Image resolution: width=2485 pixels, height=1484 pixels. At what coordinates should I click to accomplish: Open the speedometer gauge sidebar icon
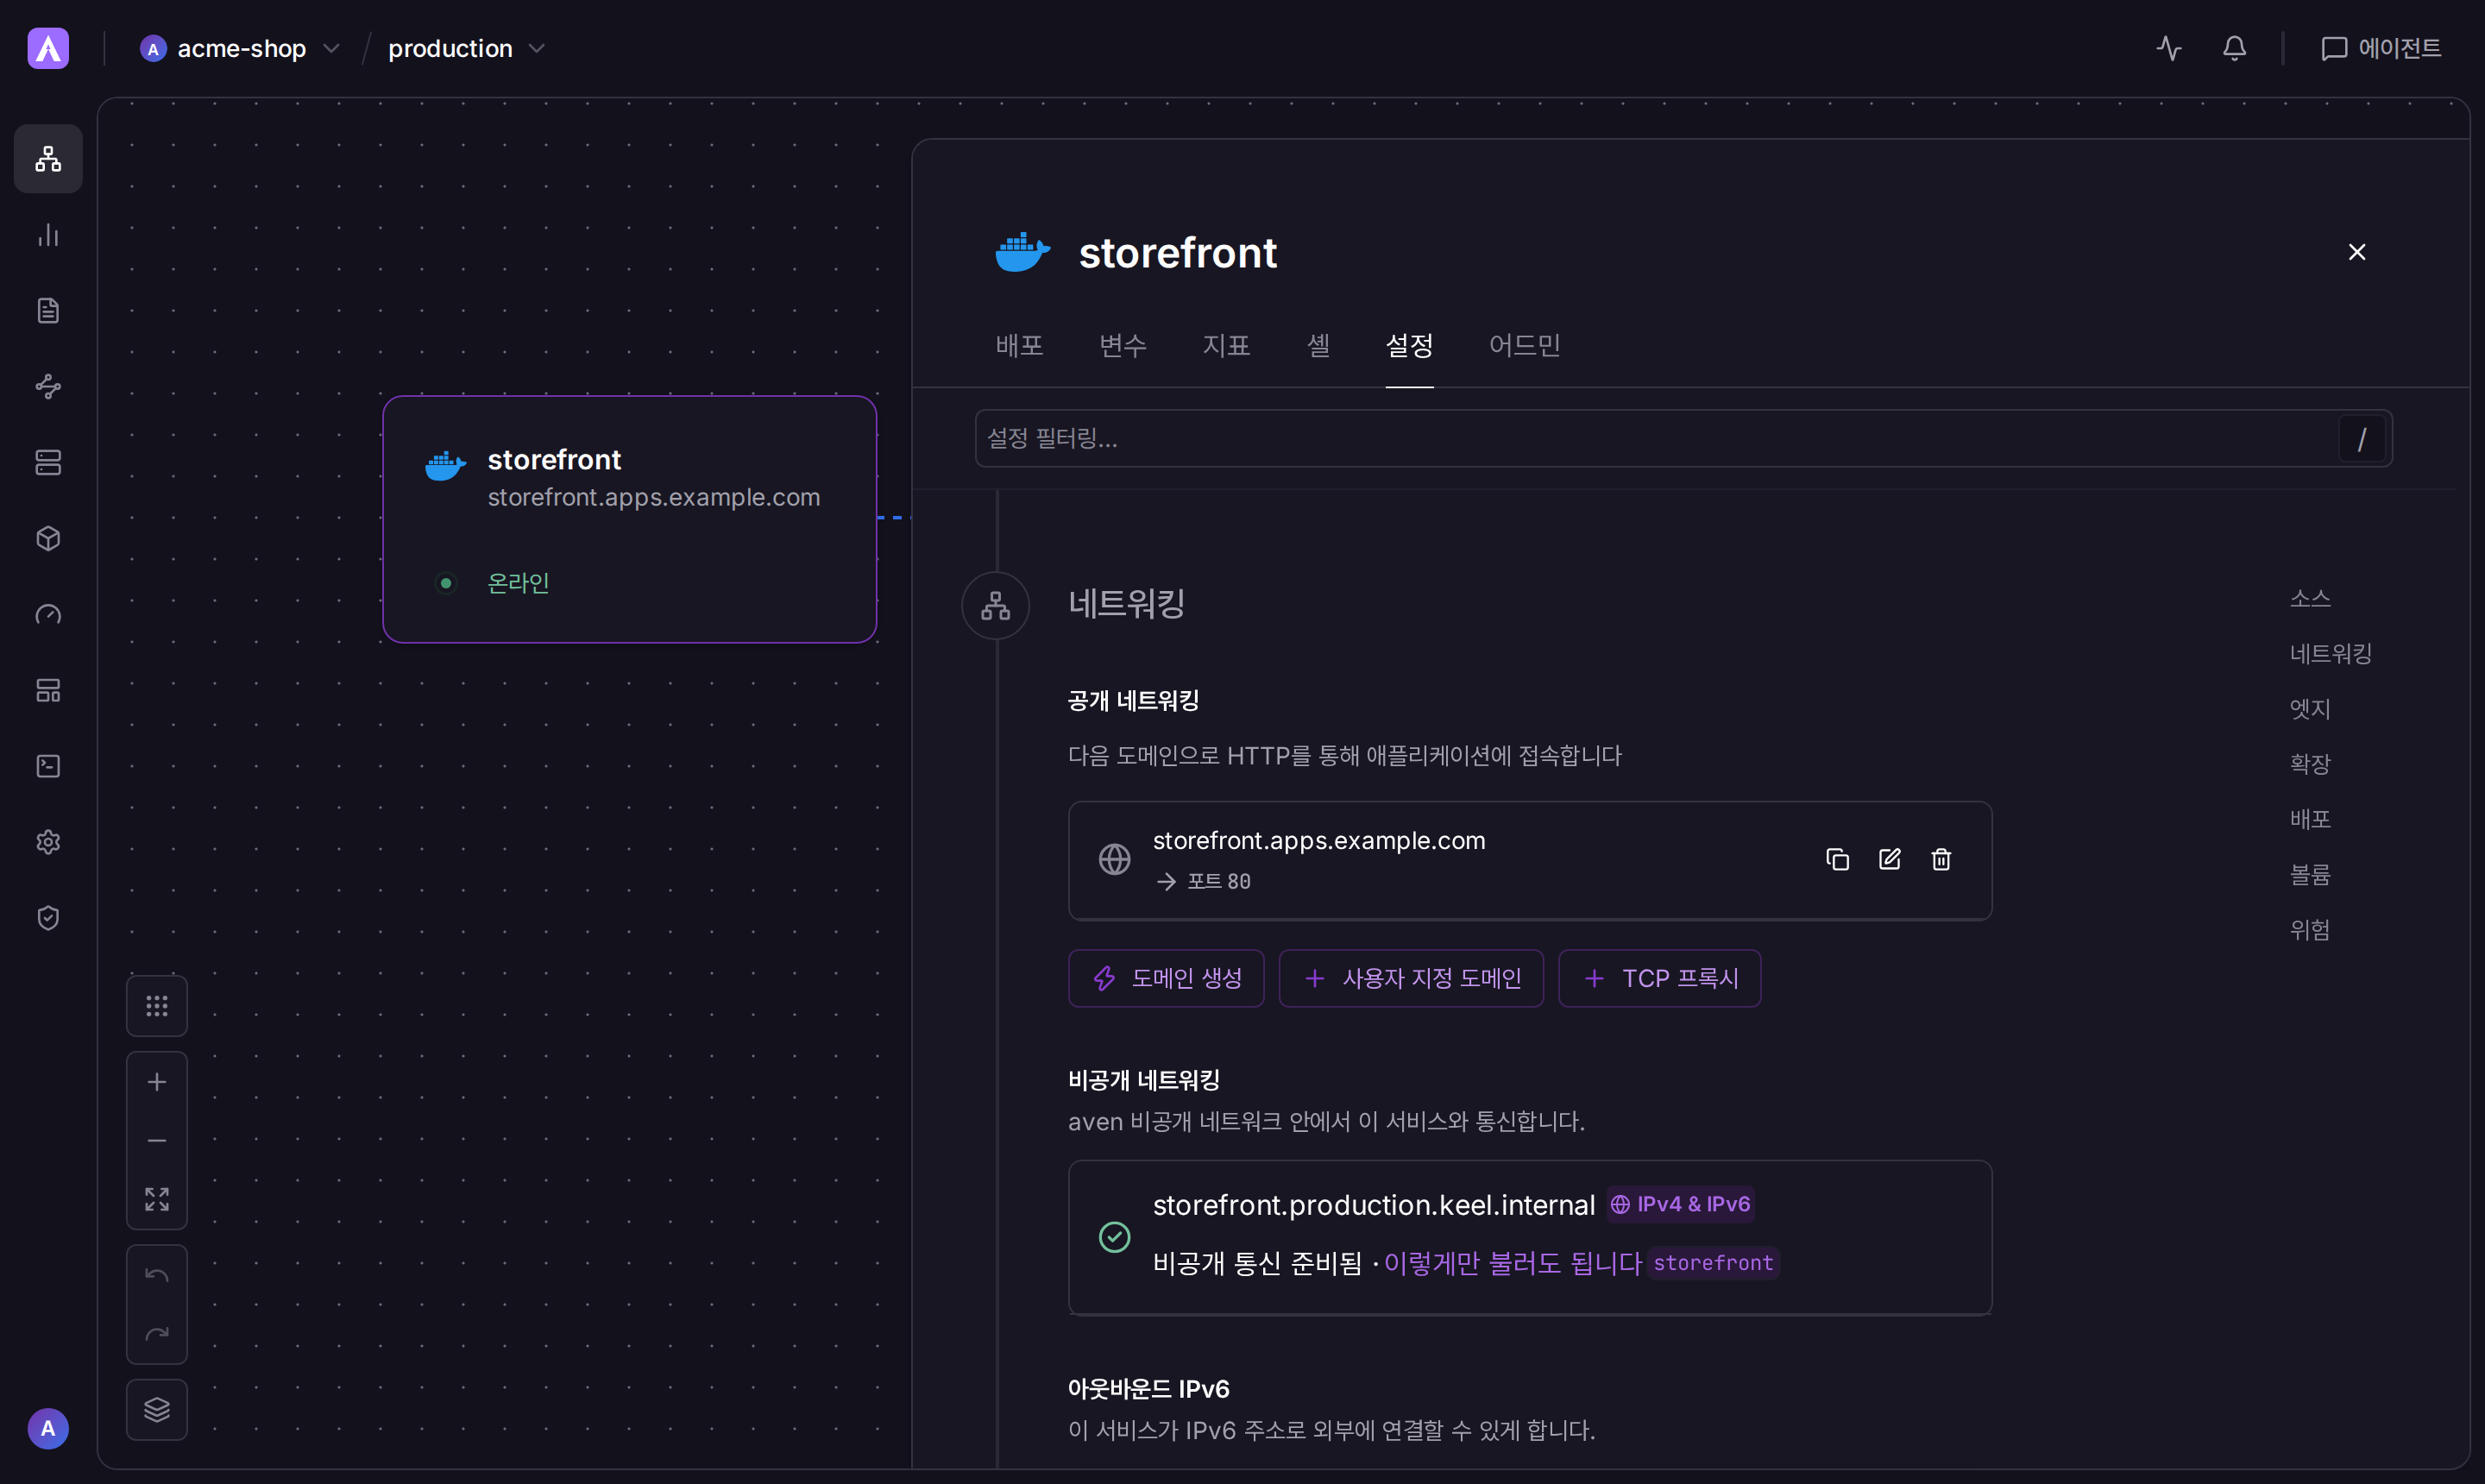coord(48,614)
